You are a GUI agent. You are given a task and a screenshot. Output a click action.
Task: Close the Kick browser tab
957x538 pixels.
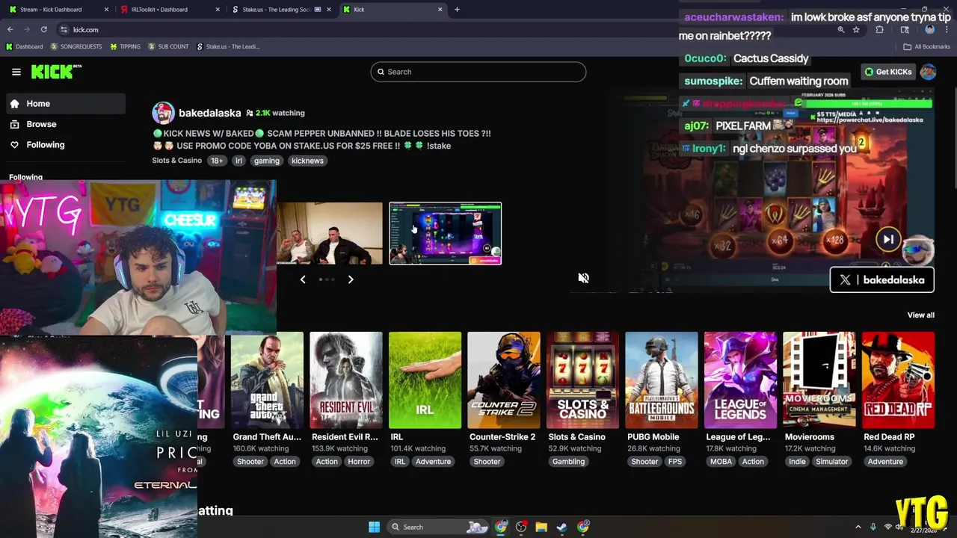coord(440,10)
